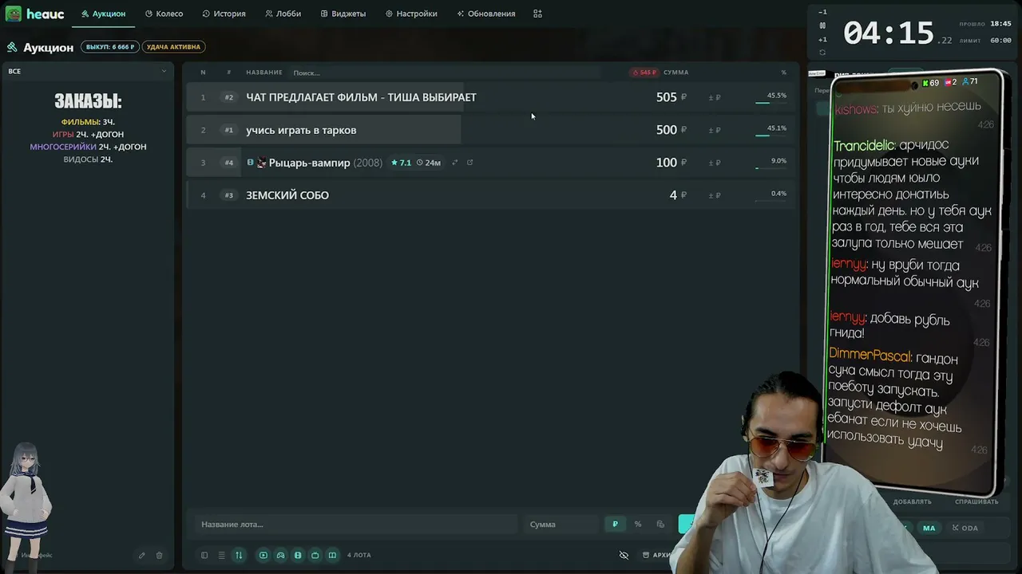Viewport: 1022px width, 574px height.
Task: Pause the countdown timer
Action: [x=822, y=26]
